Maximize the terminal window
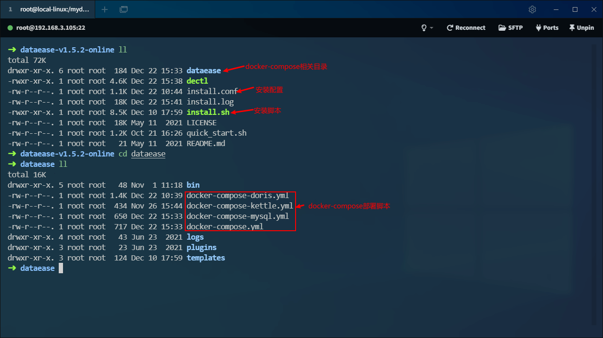This screenshot has width=603, height=338. pos(575,9)
